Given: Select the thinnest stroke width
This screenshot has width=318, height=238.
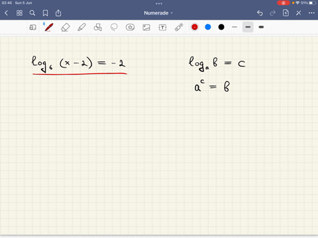Looking at the screenshot, I should (x=235, y=27).
